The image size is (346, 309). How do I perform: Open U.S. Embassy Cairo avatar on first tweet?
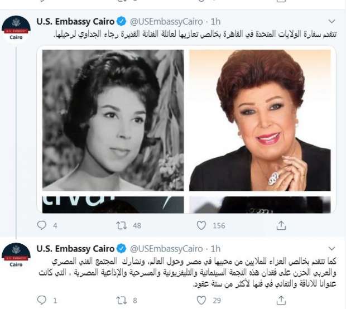(16, 30)
